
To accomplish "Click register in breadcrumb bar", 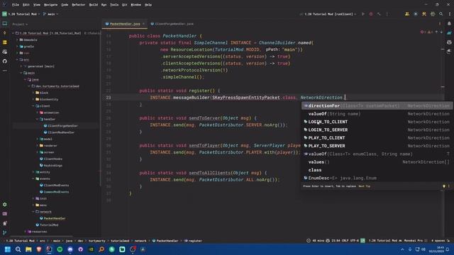I will coord(193,241).
